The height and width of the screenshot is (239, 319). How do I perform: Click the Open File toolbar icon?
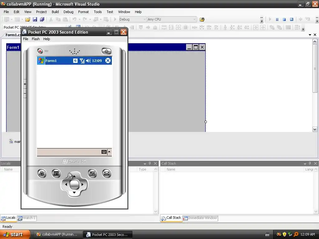[x=28, y=19]
